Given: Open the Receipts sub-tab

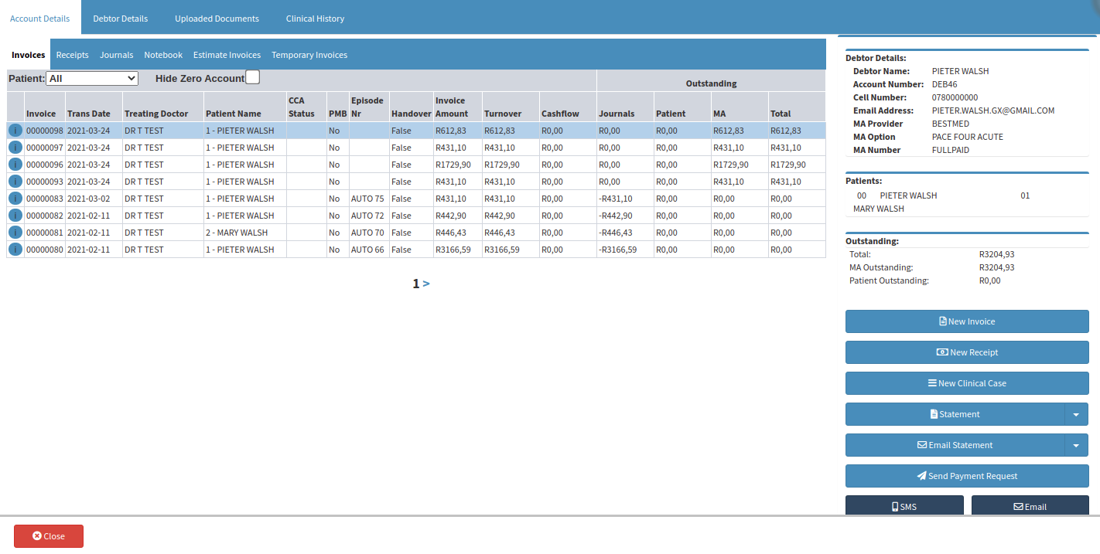Looking at the screenshot, I should 73,55.
